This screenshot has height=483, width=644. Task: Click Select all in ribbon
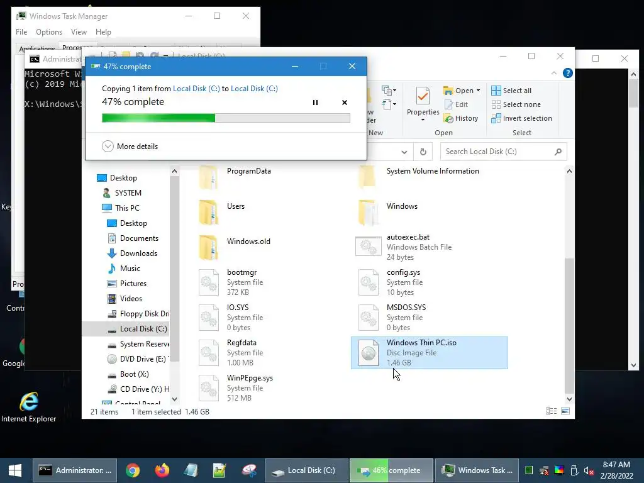(511, 91)
